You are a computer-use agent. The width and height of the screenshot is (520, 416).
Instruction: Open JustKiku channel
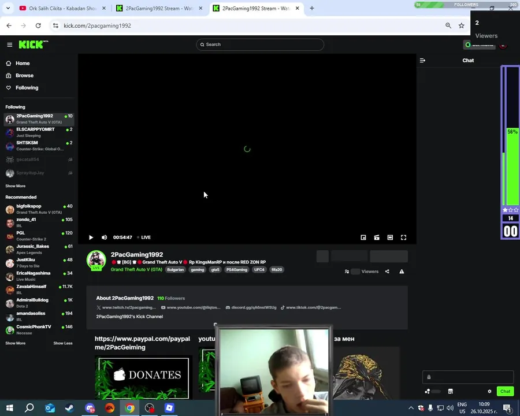39,263
